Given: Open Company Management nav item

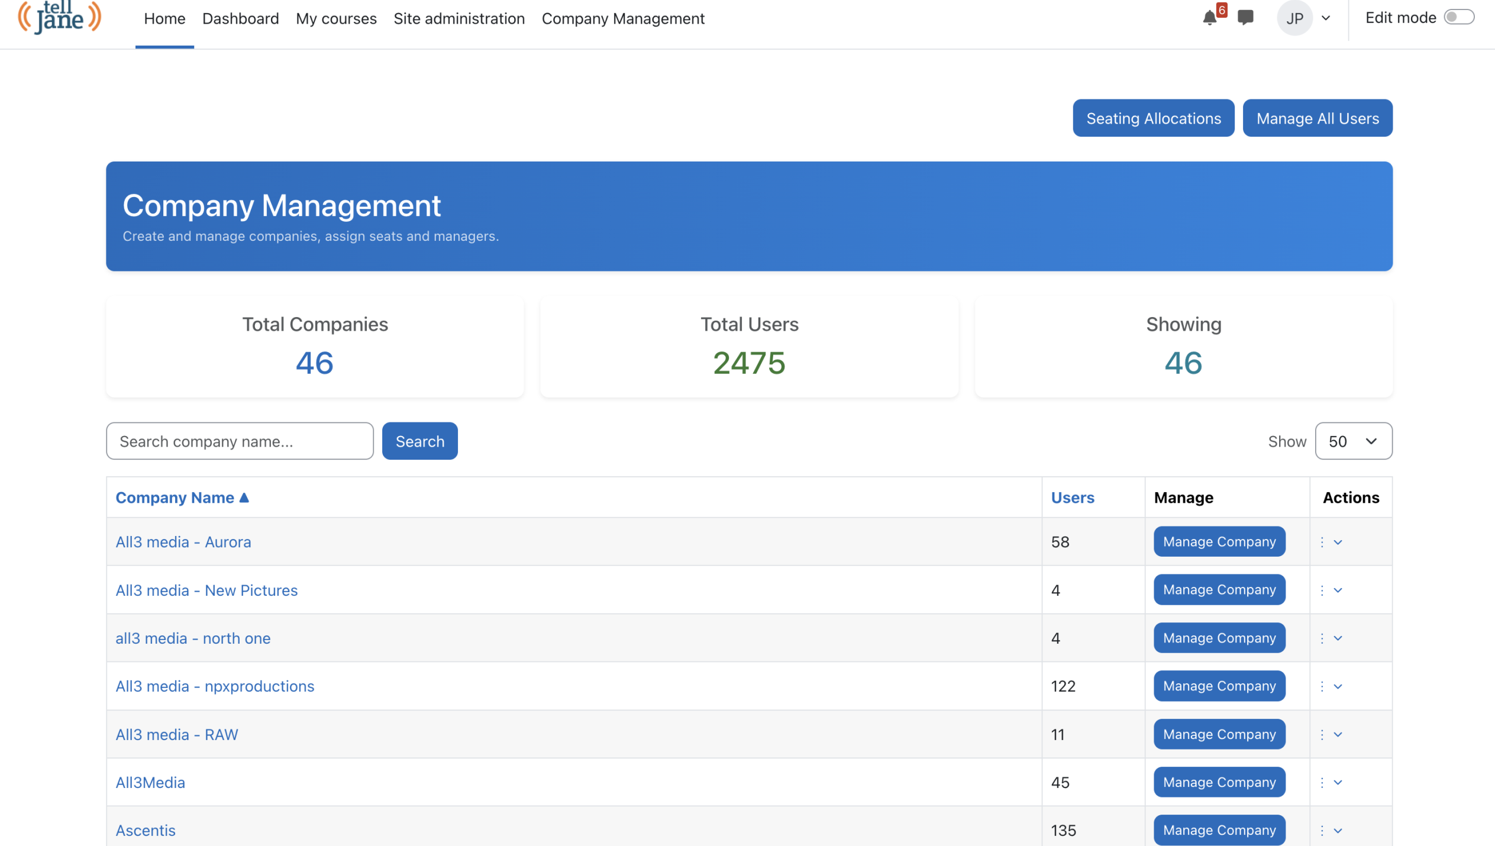Looking at the screenshot, I should pos(623,18).
